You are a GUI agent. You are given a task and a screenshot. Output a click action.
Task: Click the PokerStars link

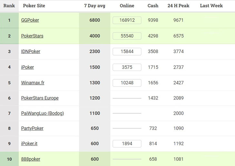(x=32, y=36)
